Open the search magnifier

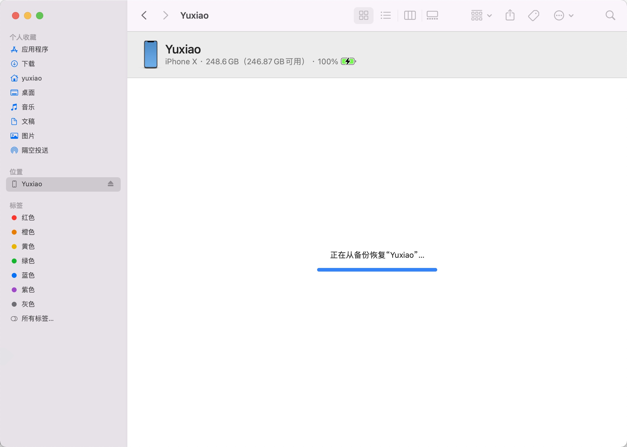[x=610, y=15]
